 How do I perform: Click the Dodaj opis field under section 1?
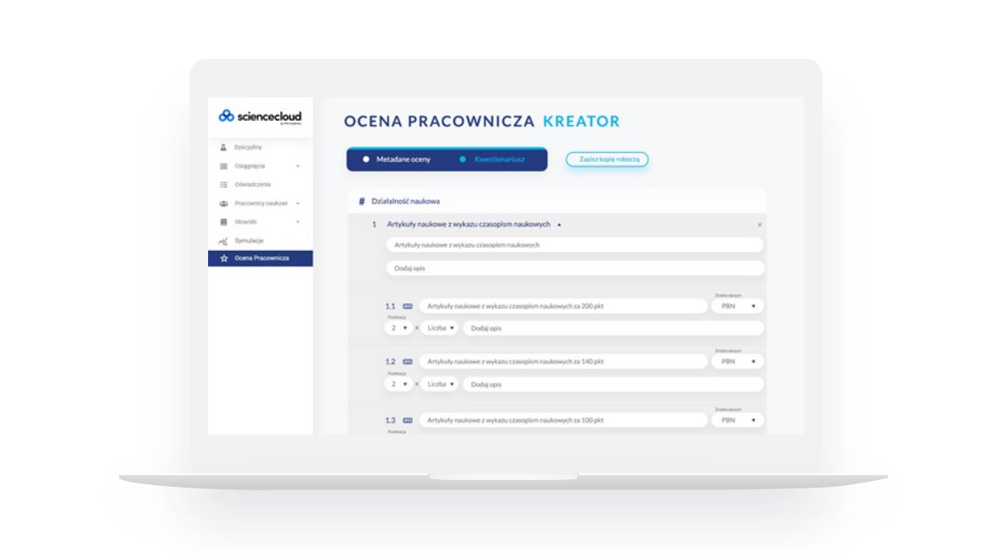click(x=575, y=269)
